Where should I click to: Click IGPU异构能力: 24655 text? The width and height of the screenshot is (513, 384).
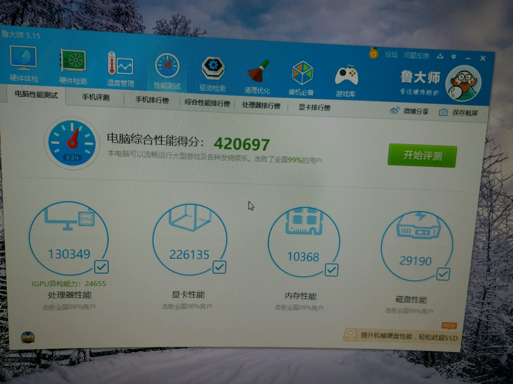[69, 284]
